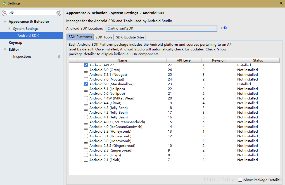
Task: Open the SDK Tools tab
Action: click(104, 37)
